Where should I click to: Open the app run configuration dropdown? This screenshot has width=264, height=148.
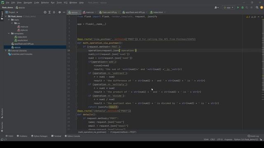point(229,7)
